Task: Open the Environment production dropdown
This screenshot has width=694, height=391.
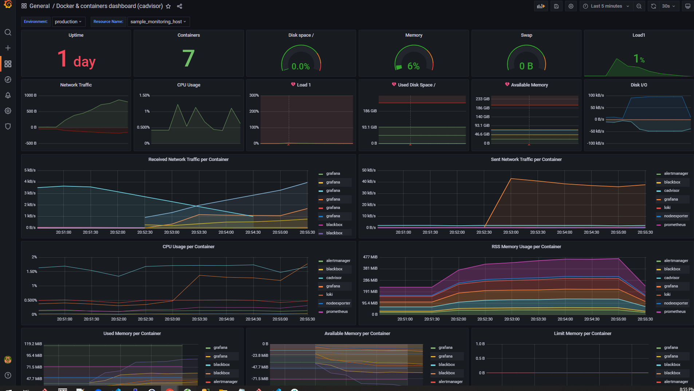Action: 68,22
